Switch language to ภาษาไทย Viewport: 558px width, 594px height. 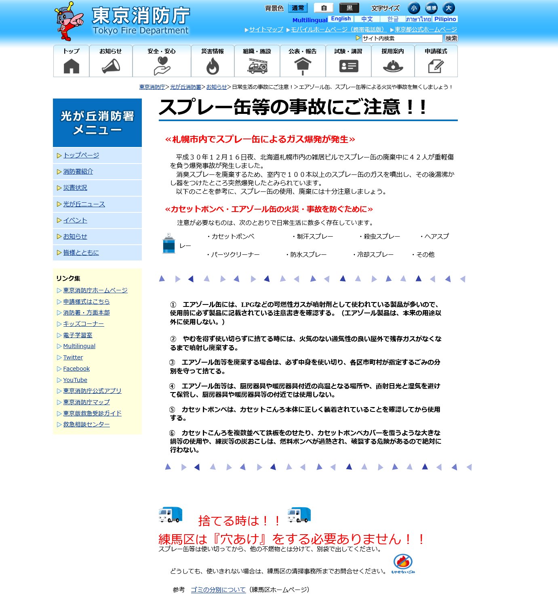coord(419,19)
